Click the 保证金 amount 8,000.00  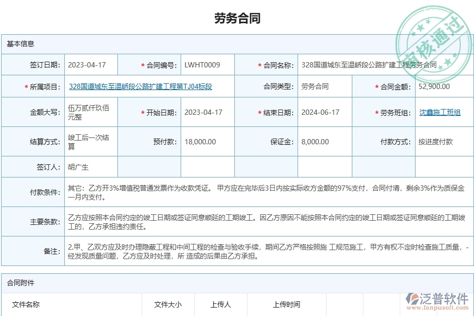pyautogui.click(x=314, y=141)
